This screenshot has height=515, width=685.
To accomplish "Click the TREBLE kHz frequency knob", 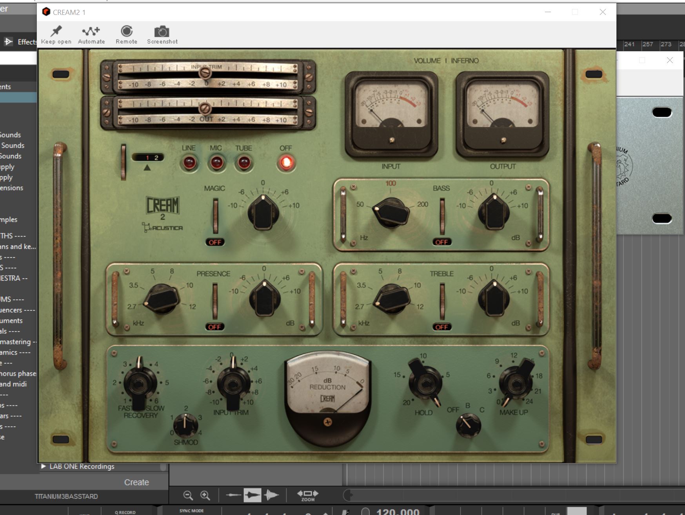I will coord(391,300).
